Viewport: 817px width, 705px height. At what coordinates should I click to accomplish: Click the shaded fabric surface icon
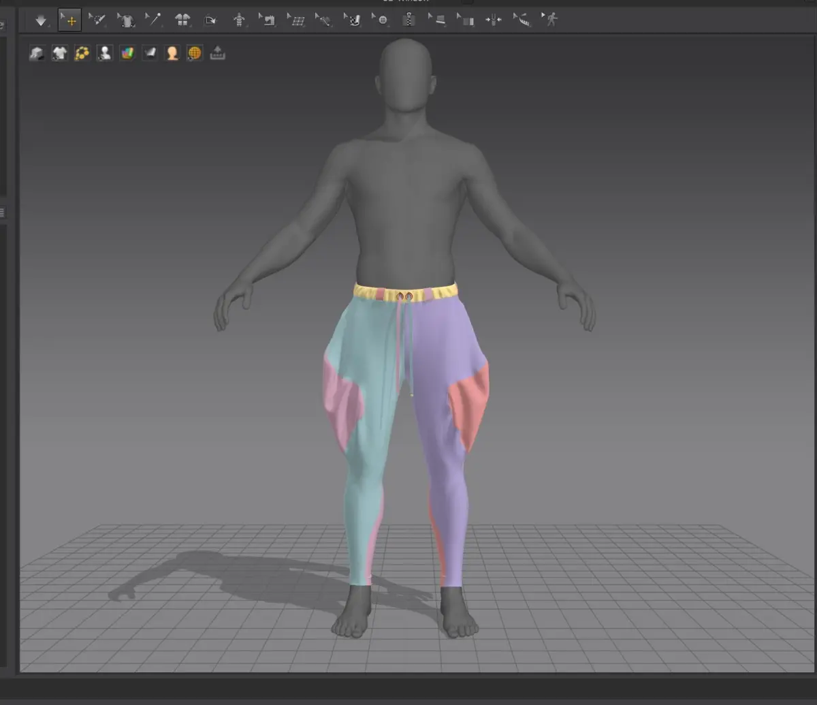coord(150,53)
